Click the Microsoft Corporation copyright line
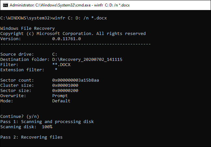 pyautogui.click(x=73, y=34)
